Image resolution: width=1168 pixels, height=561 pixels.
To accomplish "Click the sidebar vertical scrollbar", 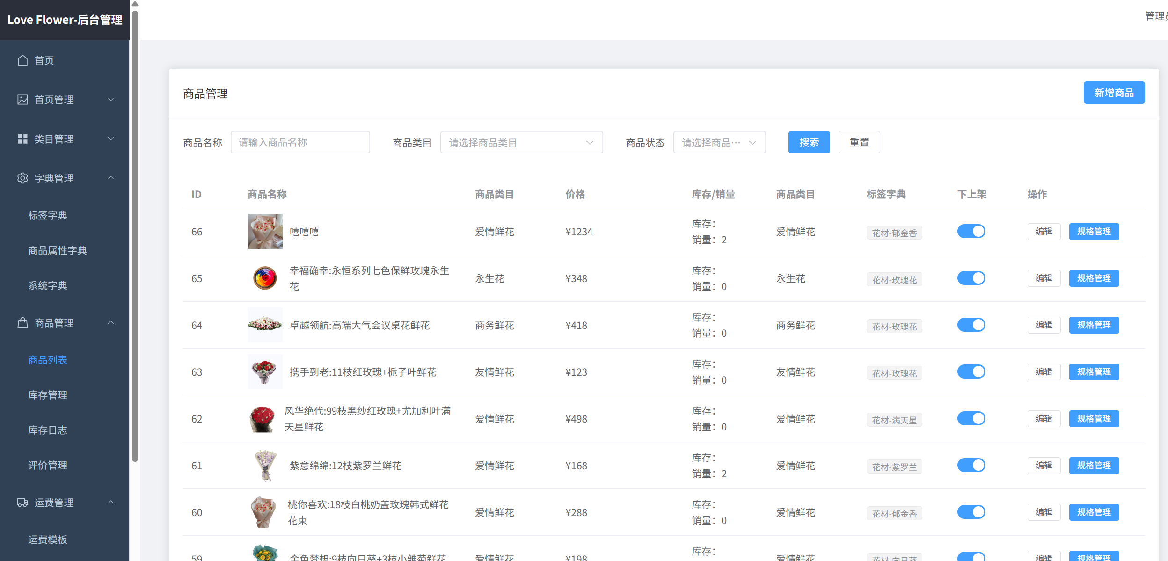I will tap(135, 234).
